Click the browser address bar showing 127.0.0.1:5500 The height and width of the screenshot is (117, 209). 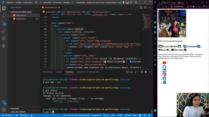click(179, 6)
